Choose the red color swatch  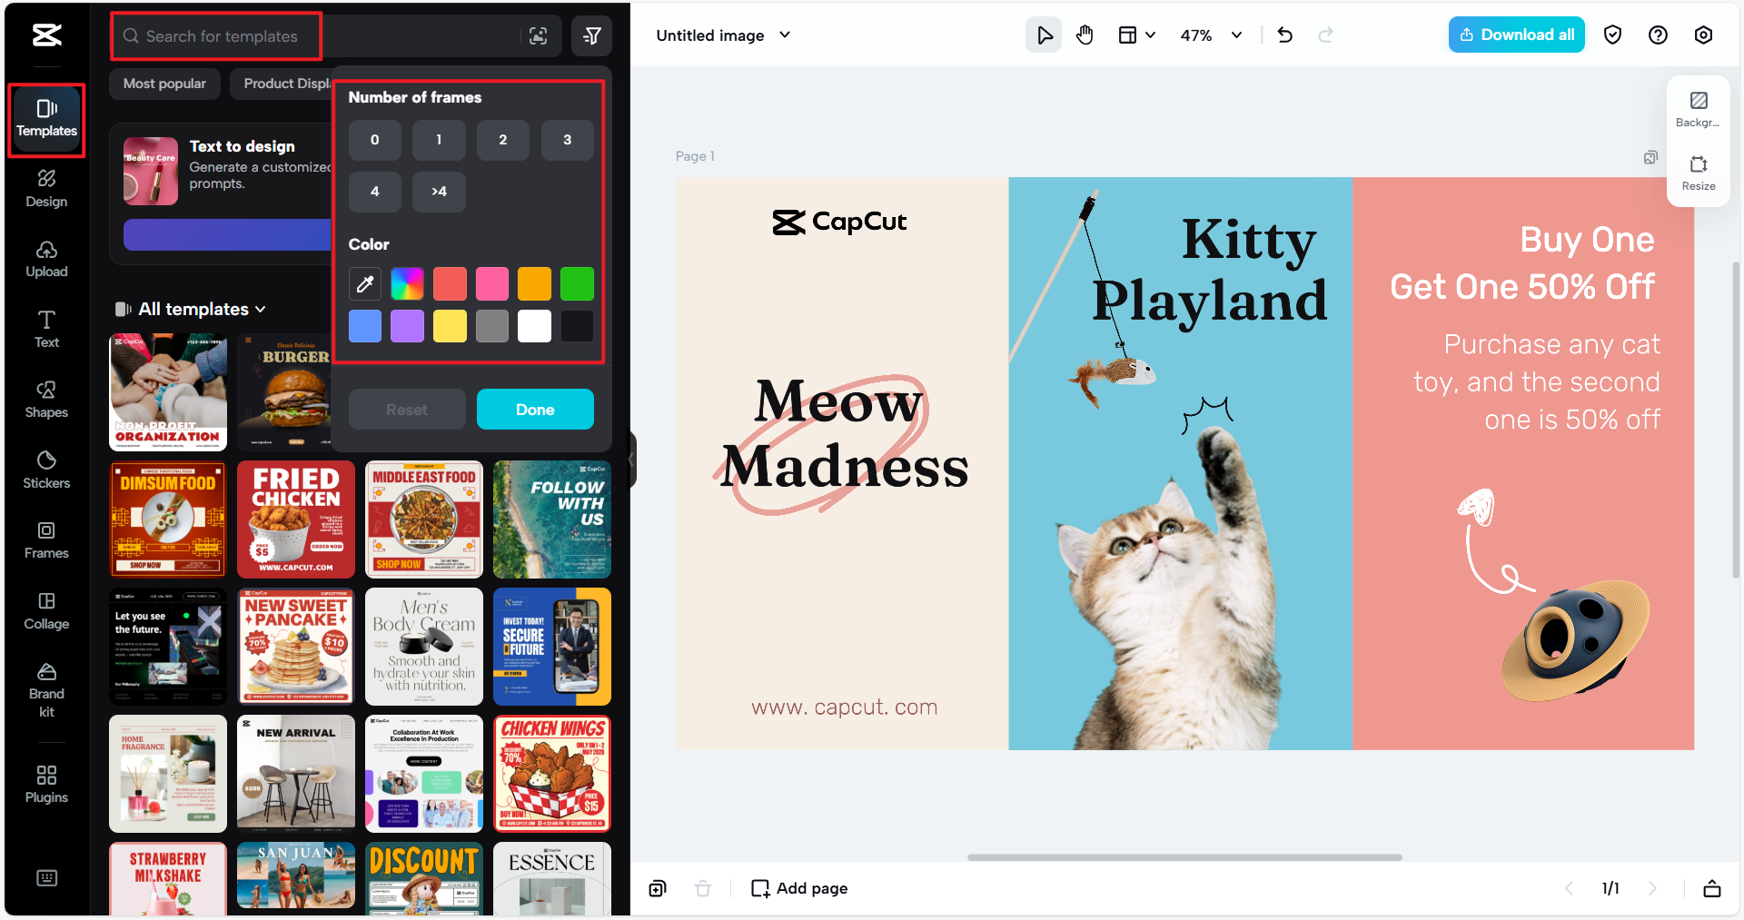click(x=450, y=284)
